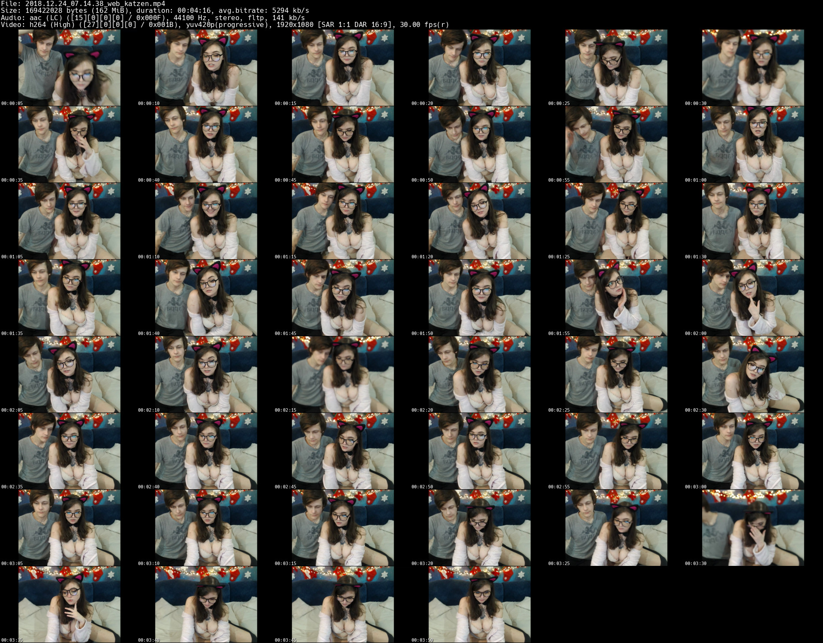Image resolution: width=823 pixels, height=643 pixels.
Task: Click the Size and duration info line
Action: [x=155, y=10]
